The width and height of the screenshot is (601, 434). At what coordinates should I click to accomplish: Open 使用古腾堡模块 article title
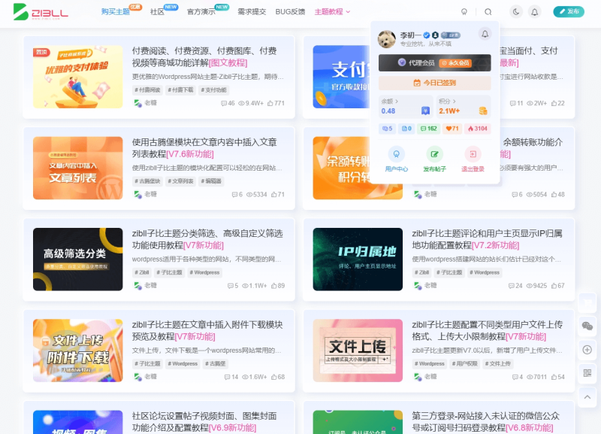pyautogui.click(x=204, y=148)
